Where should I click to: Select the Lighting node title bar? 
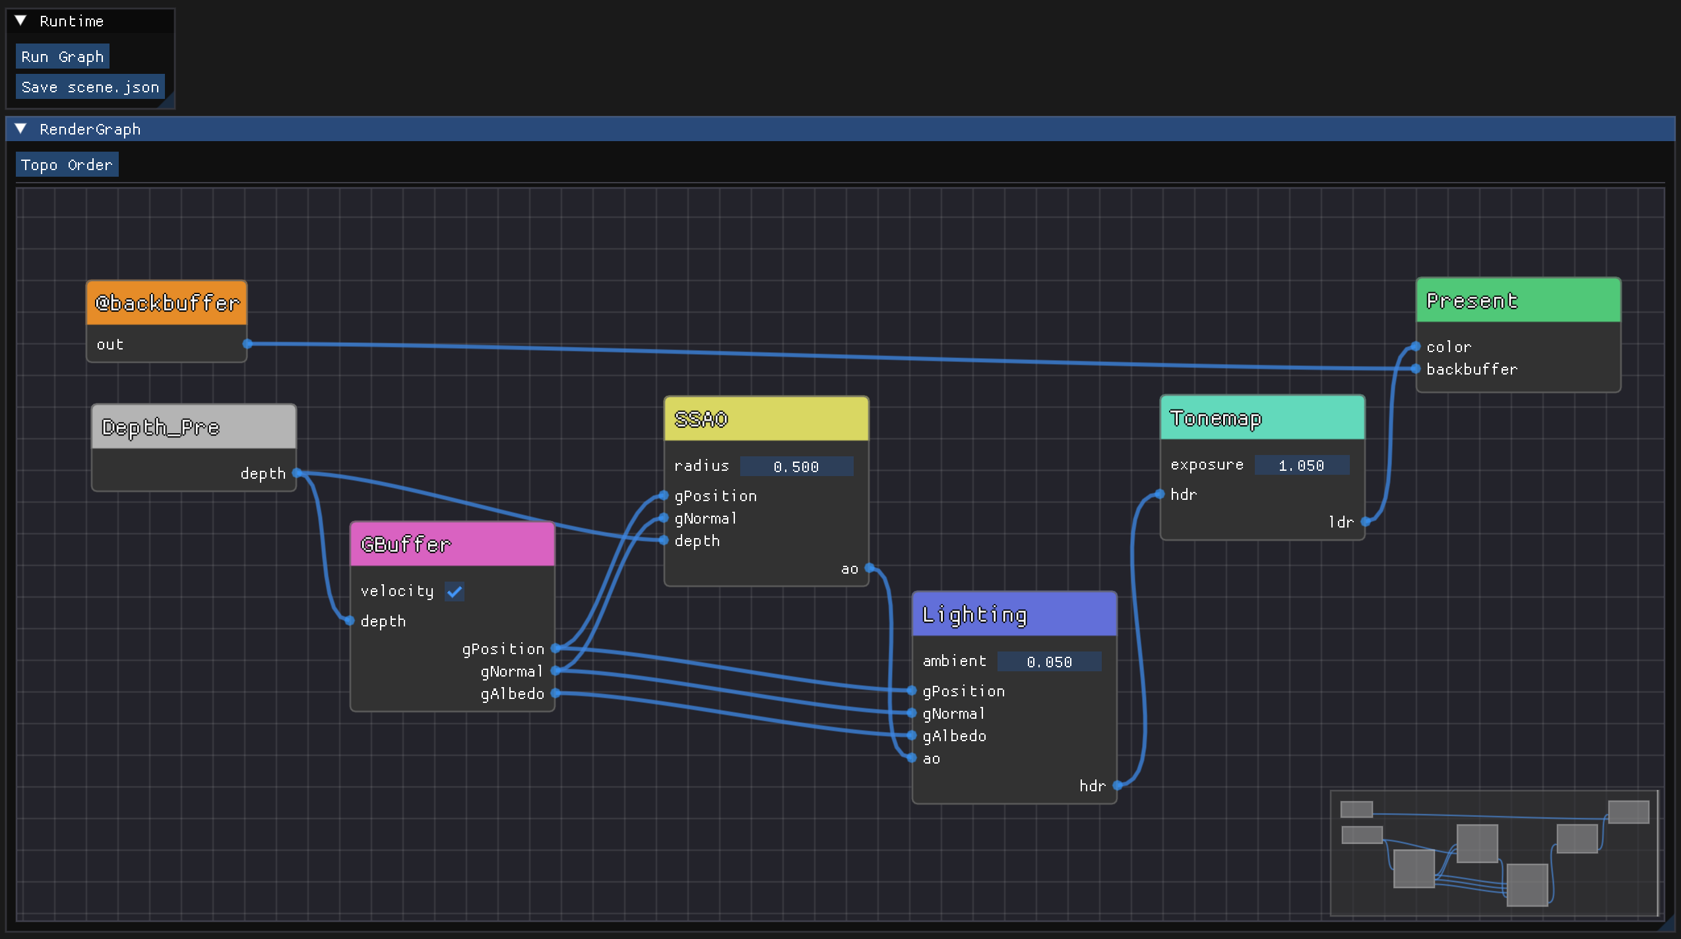pos(1015,615)
